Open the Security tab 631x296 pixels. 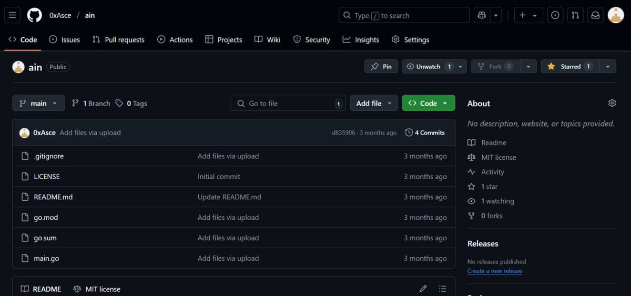coord(312,39)
